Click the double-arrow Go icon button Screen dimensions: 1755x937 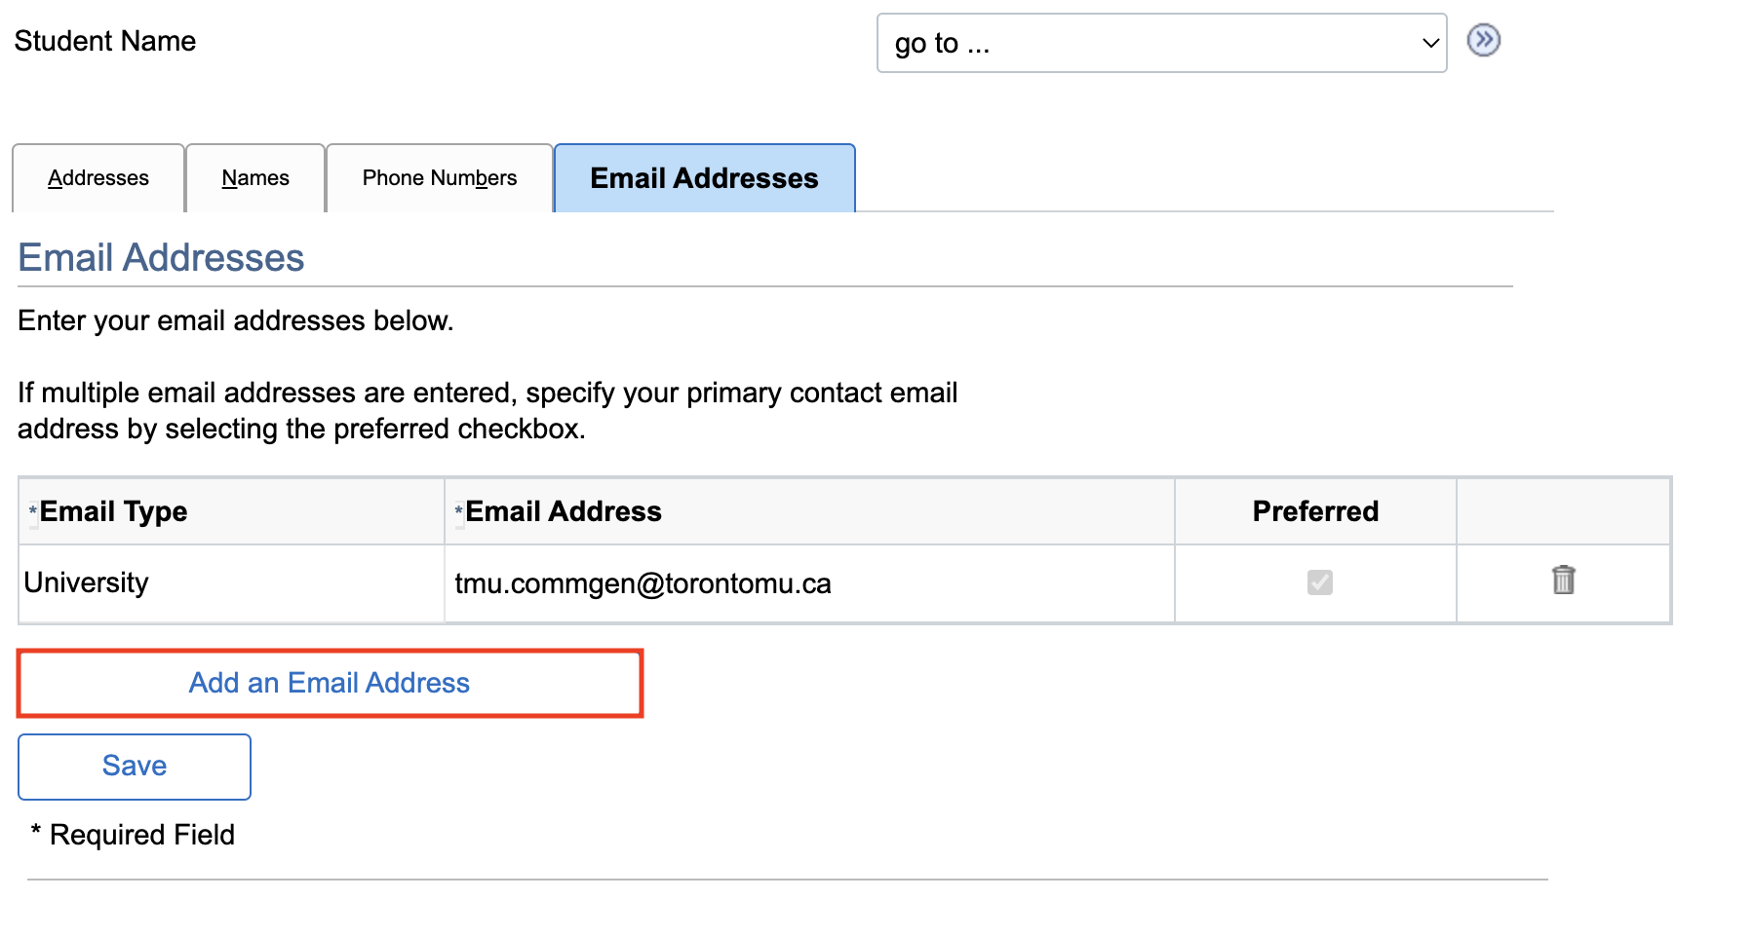point(1483,41)
